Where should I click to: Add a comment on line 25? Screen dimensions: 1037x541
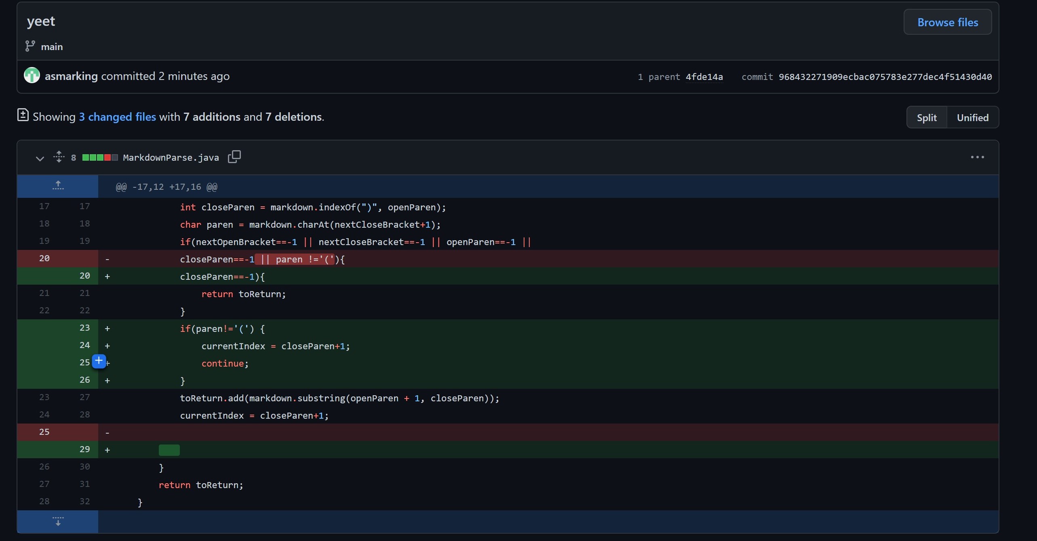point(99,361)
